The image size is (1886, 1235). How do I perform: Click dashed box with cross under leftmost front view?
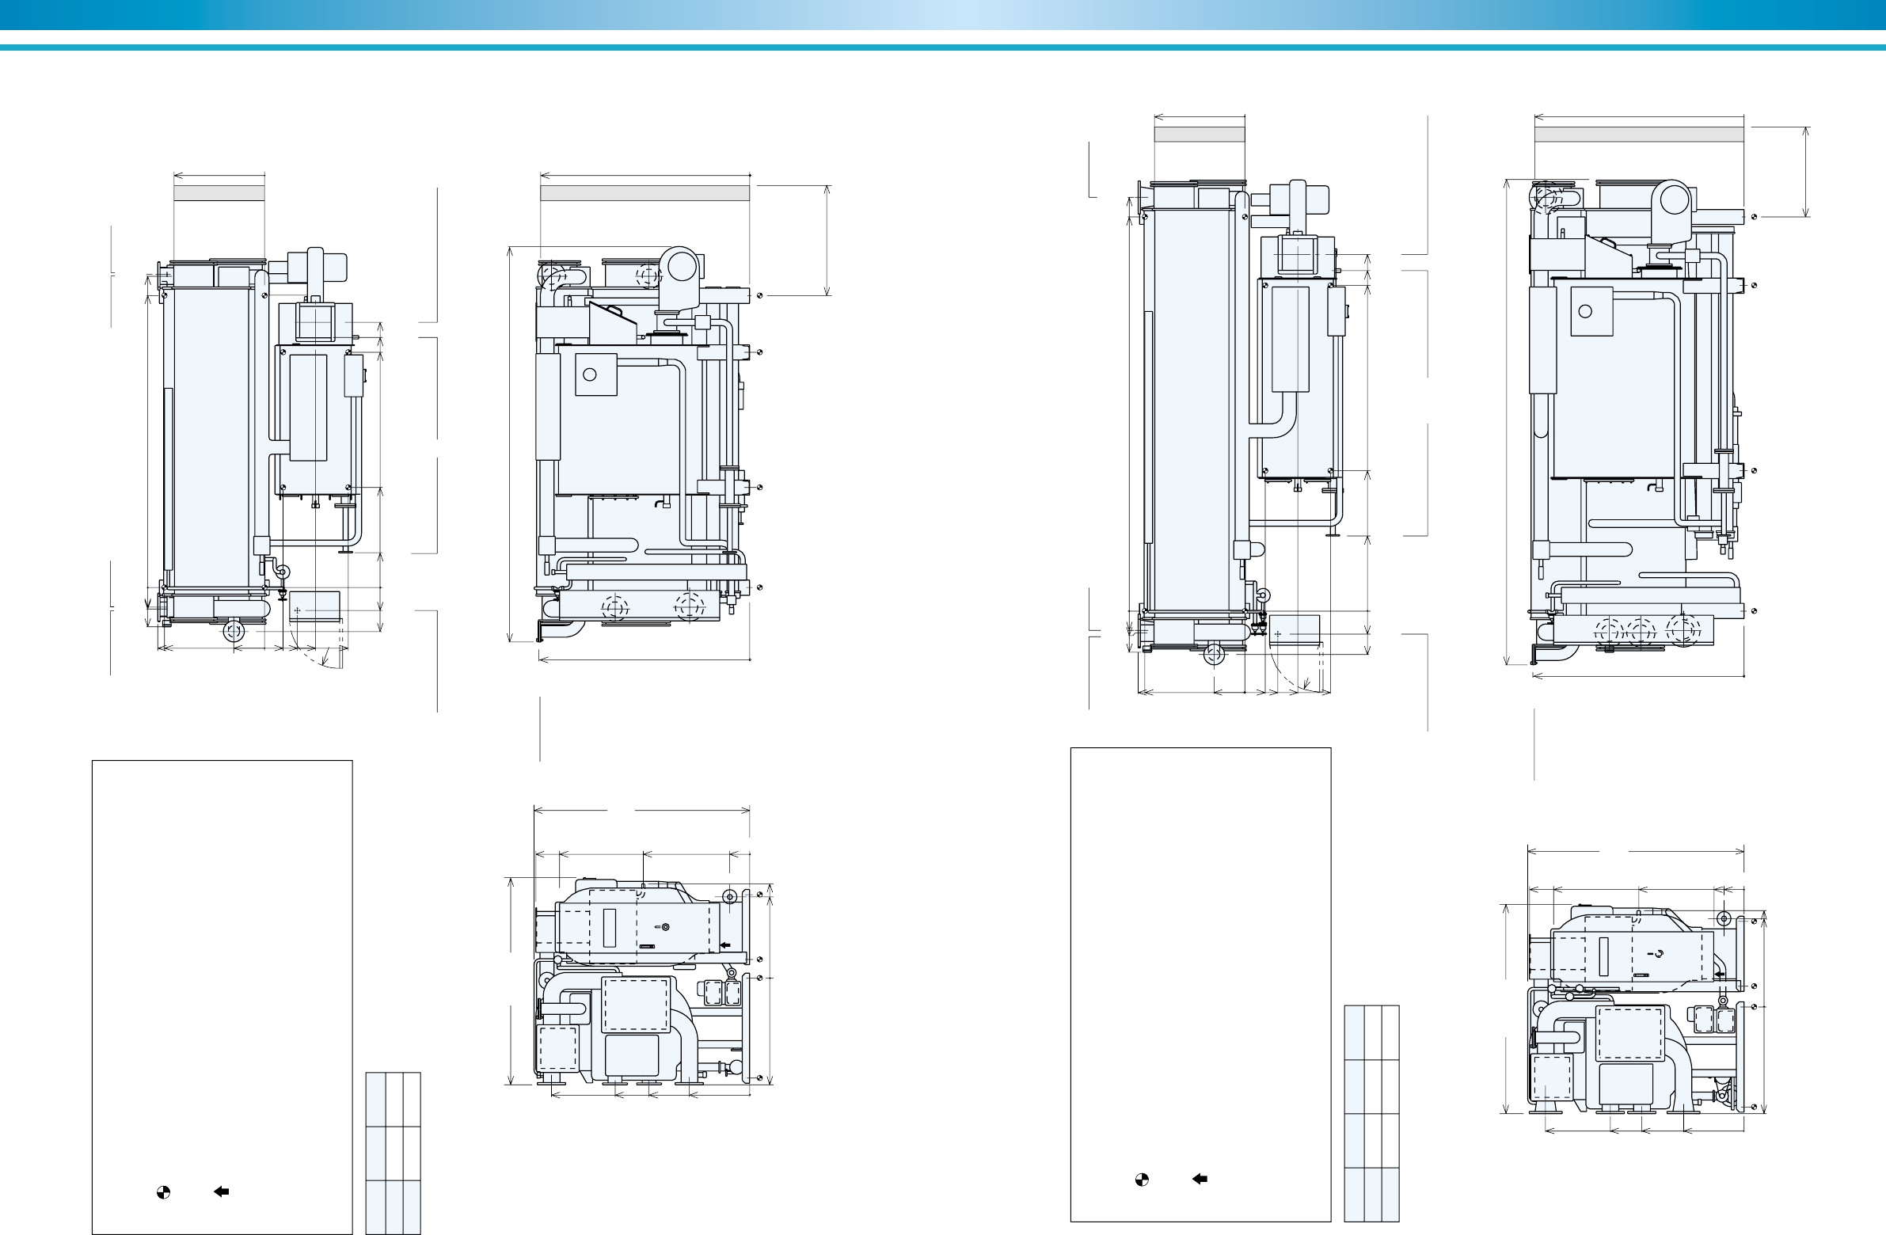[x=315, y=606]
